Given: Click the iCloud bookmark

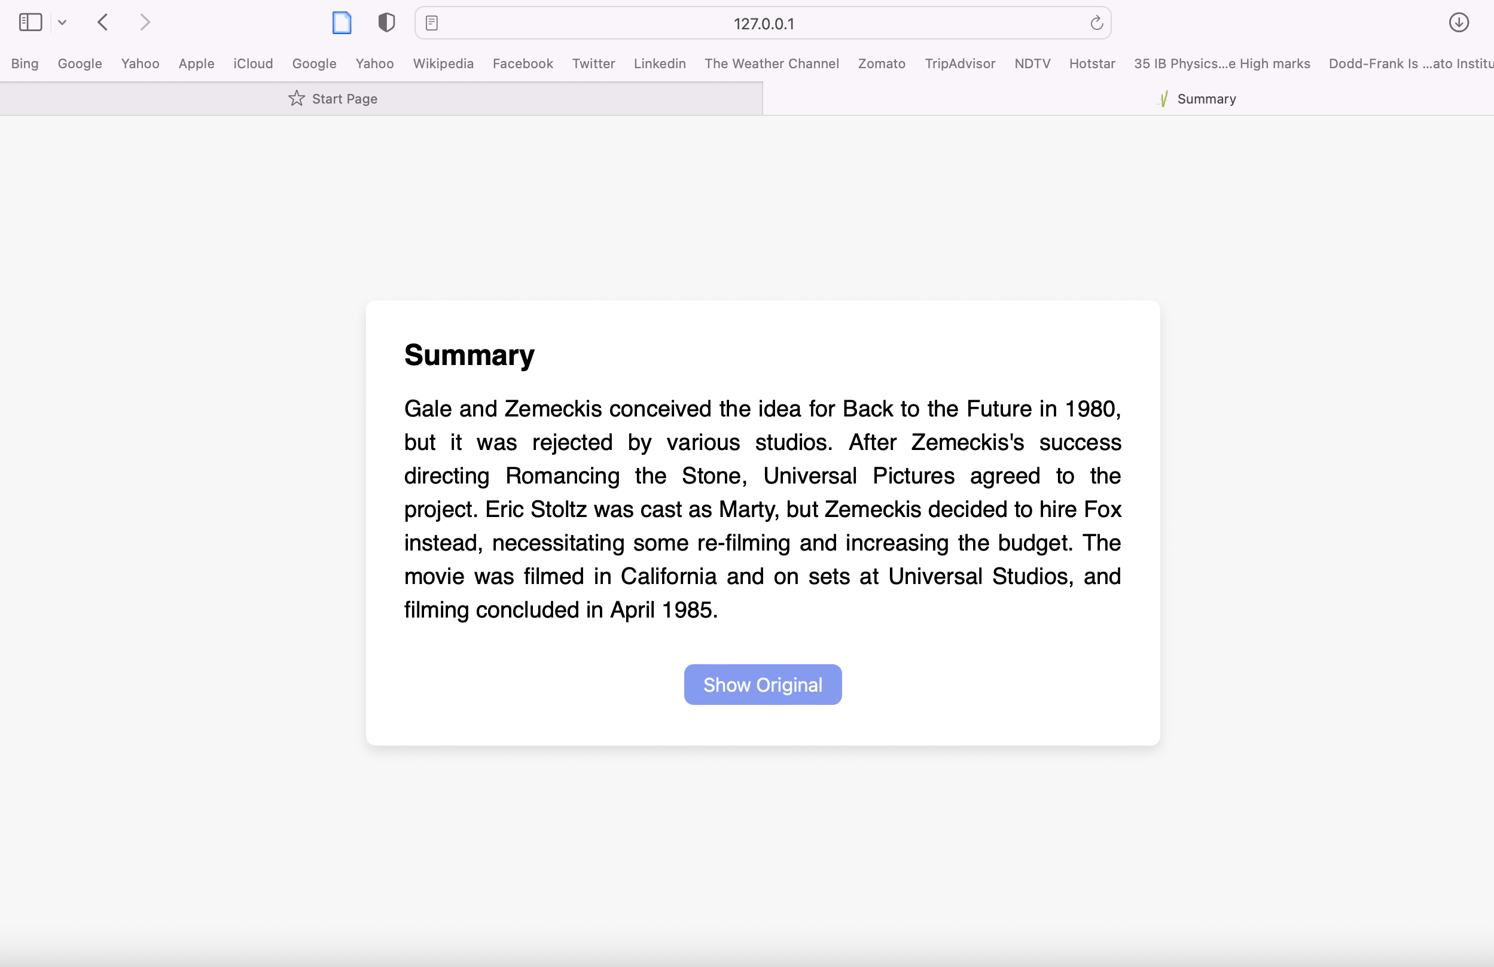Looking at the screenshot, I should pos(253,63).
